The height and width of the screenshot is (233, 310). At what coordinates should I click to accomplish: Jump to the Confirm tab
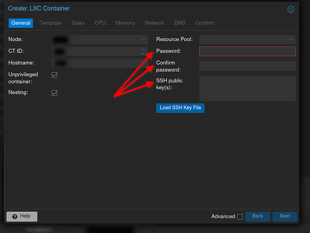(204, 23)
